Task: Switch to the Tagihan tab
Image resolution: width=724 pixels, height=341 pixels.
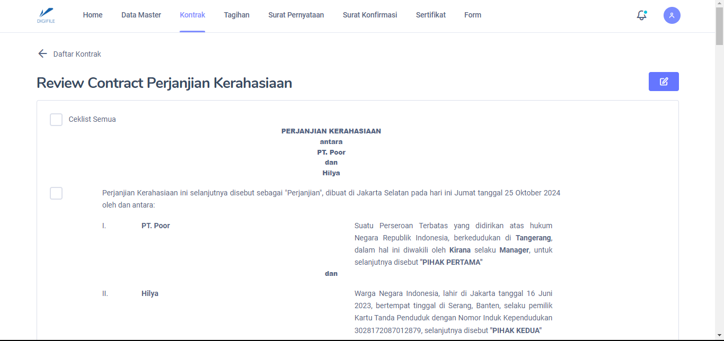Action: (x=236, y=15)
